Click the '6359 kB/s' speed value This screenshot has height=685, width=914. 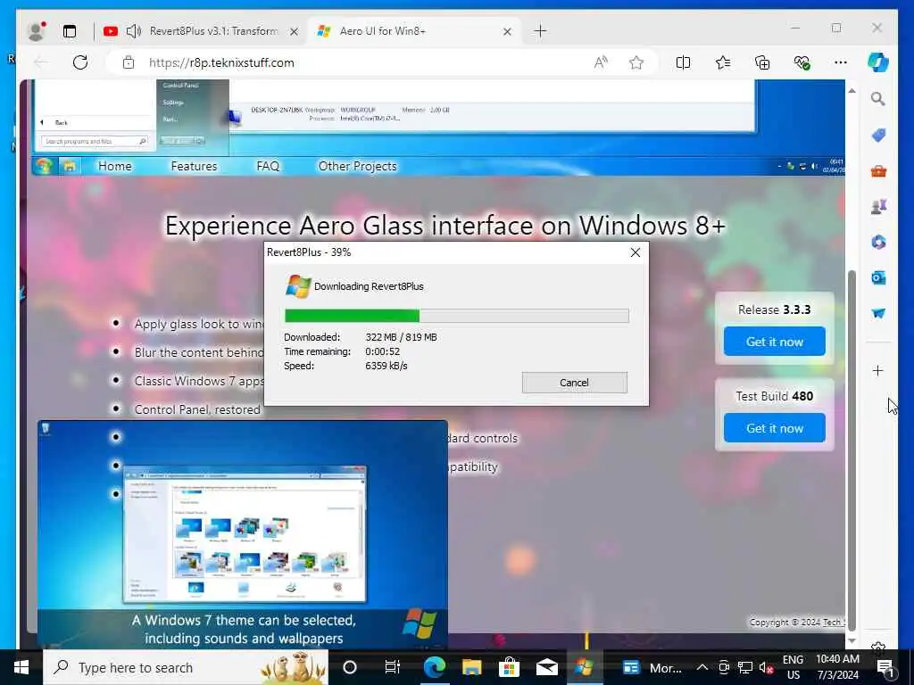(386, 366)
